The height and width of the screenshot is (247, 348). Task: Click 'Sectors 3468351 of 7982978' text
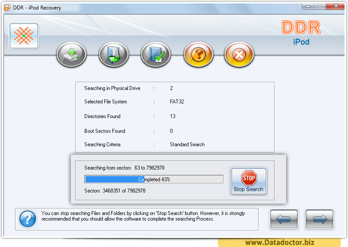tap(115, 191)
